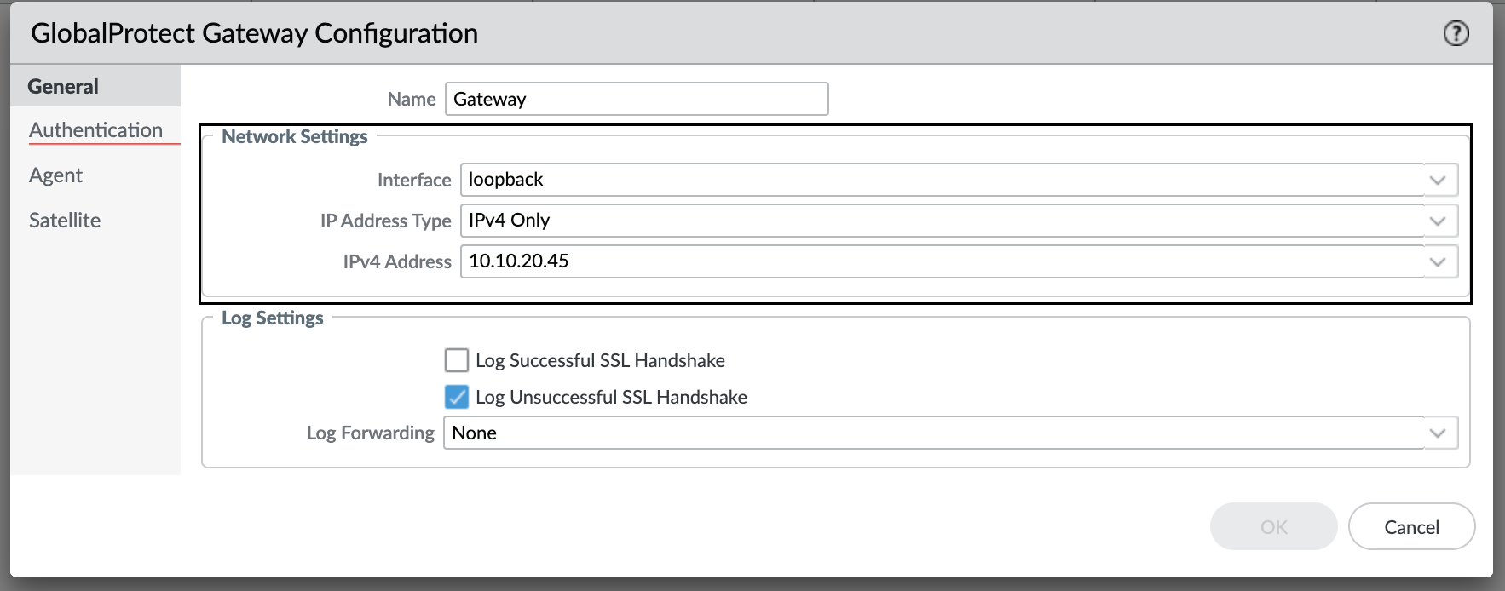Go to the Satellite tab
This screenshot has height=591, width=1505.
65,220
